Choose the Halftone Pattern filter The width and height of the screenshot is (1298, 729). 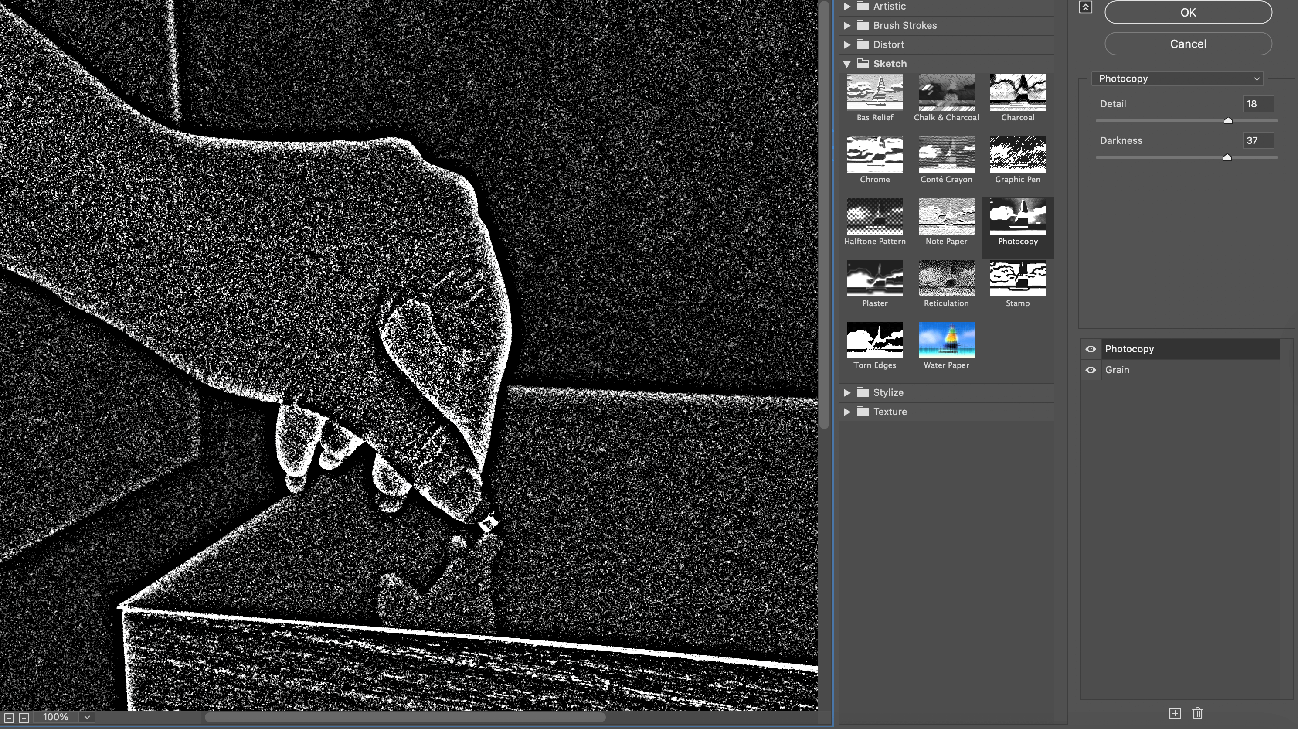[874, 216]
